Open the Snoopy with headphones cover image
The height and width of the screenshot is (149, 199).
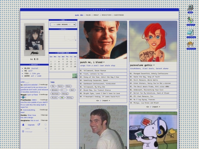coord(153,130)
